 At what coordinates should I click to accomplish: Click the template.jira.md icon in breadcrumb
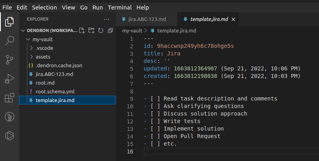click(x=153, y=31)
